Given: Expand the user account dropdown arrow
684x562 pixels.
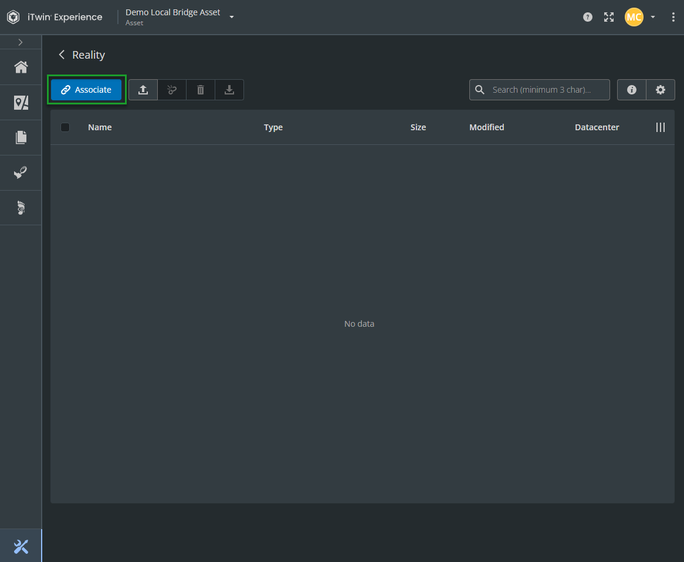Looking at the screenshot, I should (x=653, y=17).
